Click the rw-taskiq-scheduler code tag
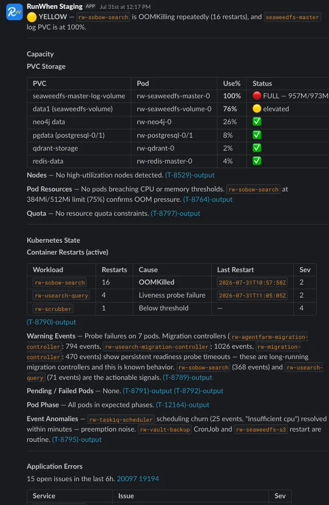The width and height of the screenshot is (329, 505). [x=121, y=420]
